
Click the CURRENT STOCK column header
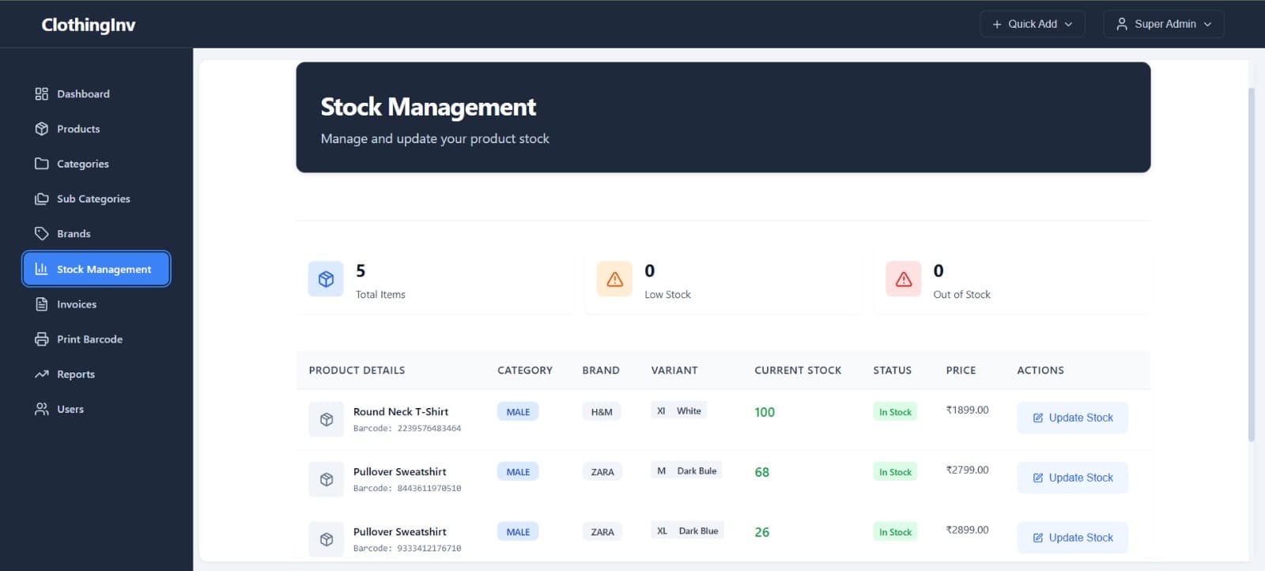tap(798, 370)
